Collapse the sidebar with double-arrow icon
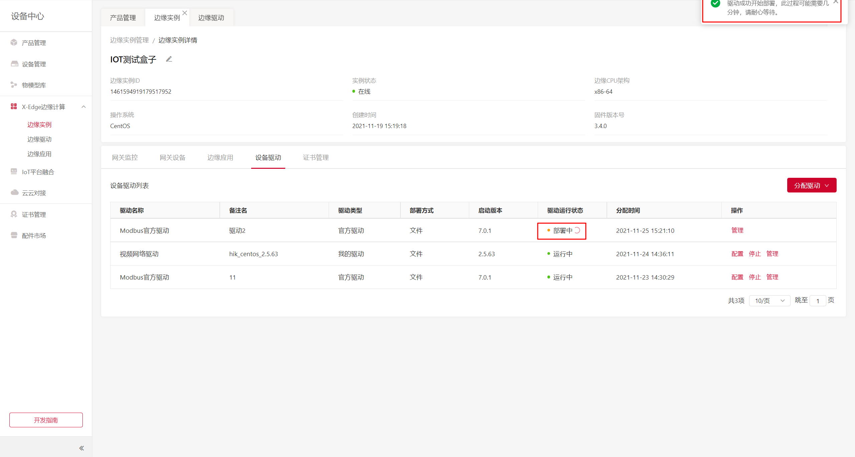Screen dimensions: 855x457 (81, 448)
